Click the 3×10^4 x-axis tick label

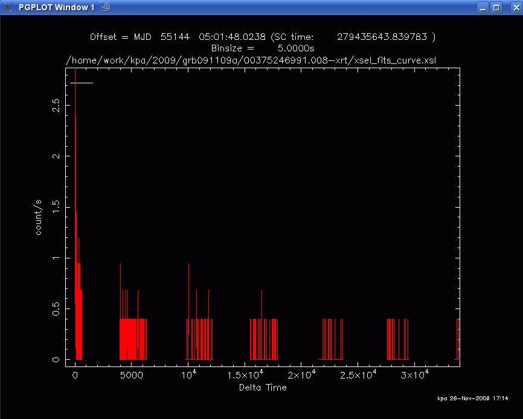point(415,375)
